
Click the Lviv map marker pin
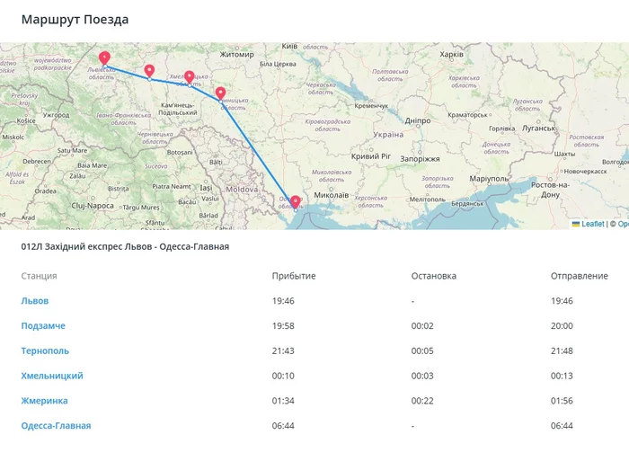(104, 59)
